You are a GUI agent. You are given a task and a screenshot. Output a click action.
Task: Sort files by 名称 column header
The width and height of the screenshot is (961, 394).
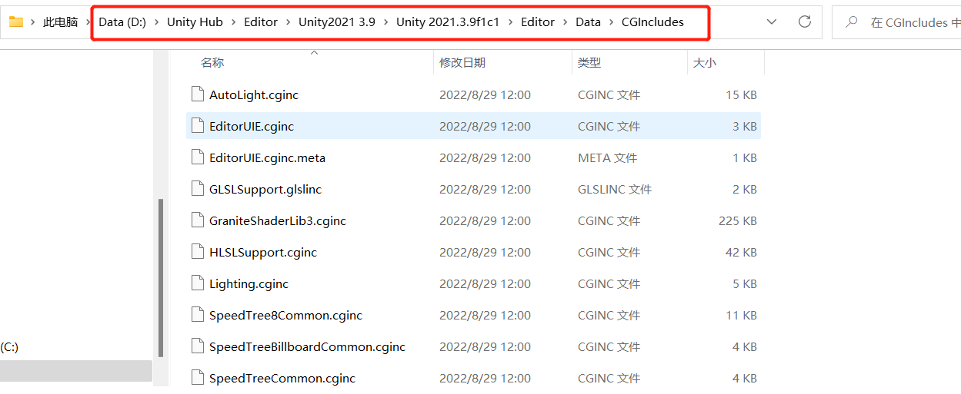click(x=212, y=63)
